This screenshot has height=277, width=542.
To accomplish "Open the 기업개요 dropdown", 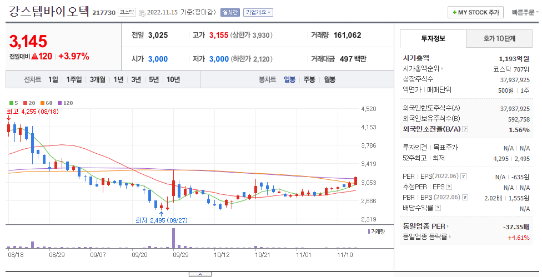I will tap(258, 12).
